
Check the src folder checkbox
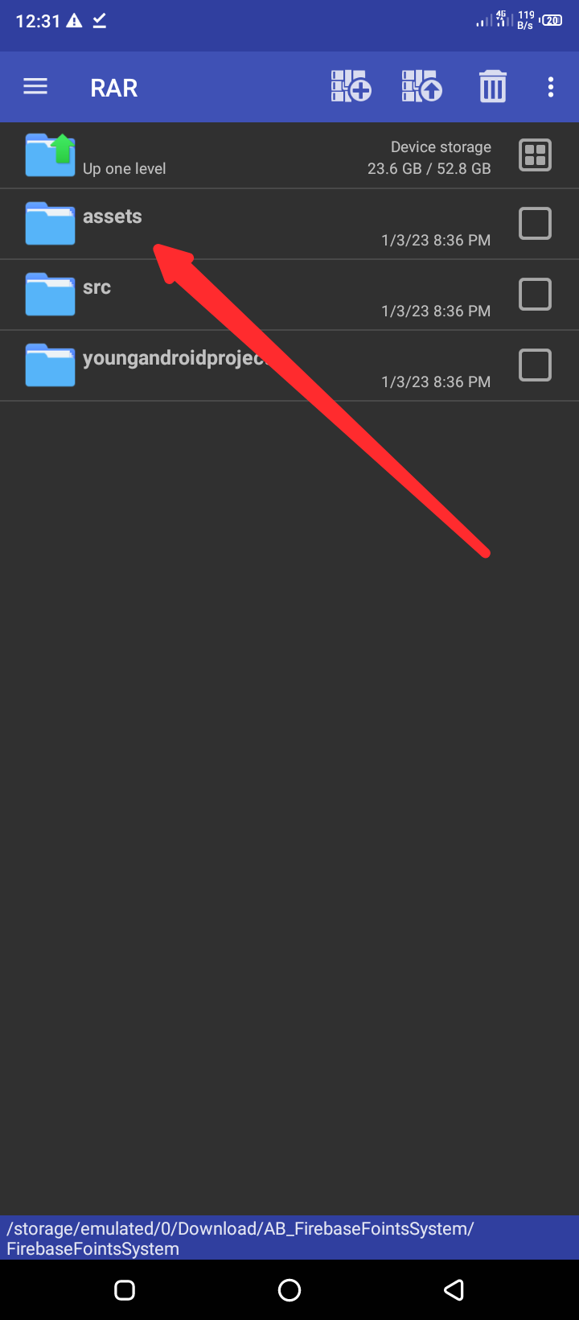535,294
